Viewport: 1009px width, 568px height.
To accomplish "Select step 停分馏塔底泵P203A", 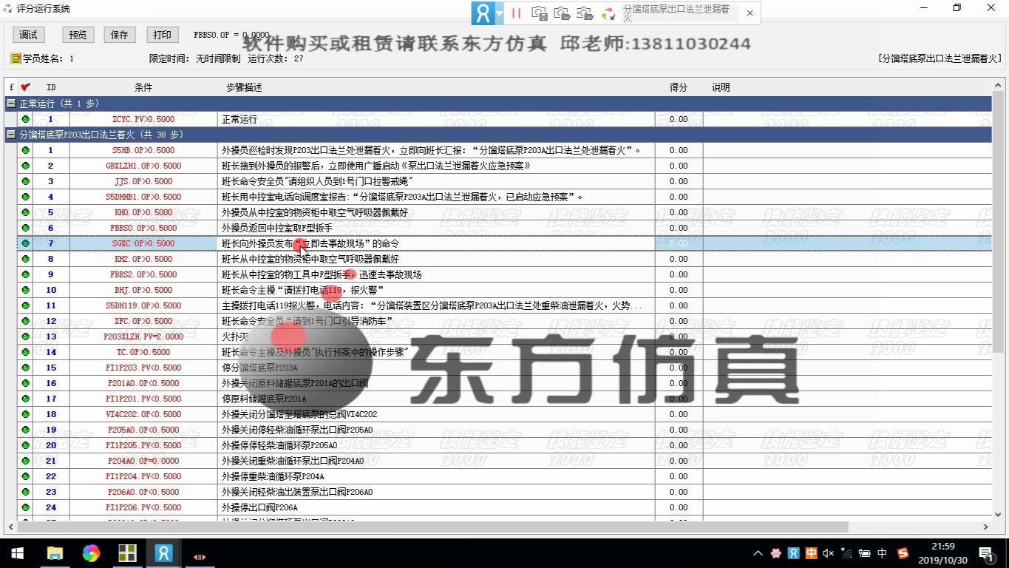I will pyautogui.click(x=260, y=368).
